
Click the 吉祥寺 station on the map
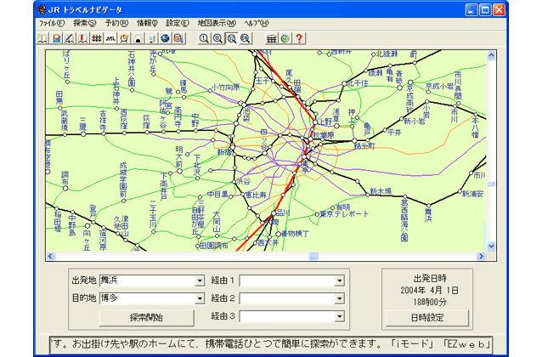104,134
